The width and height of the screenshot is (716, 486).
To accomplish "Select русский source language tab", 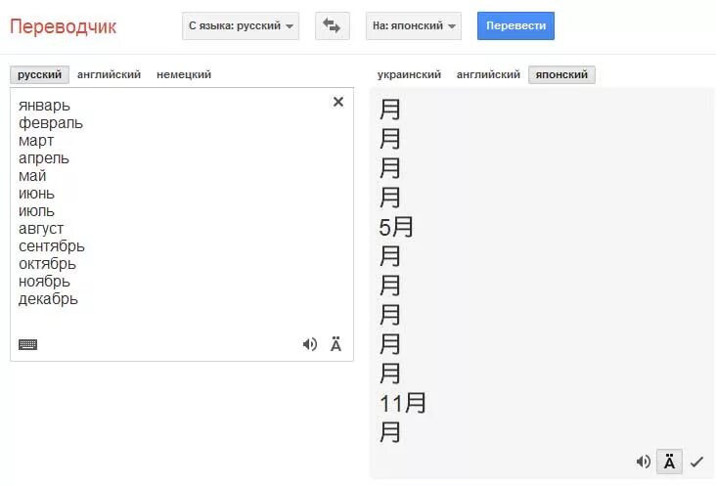I will [x=40, y=74].
